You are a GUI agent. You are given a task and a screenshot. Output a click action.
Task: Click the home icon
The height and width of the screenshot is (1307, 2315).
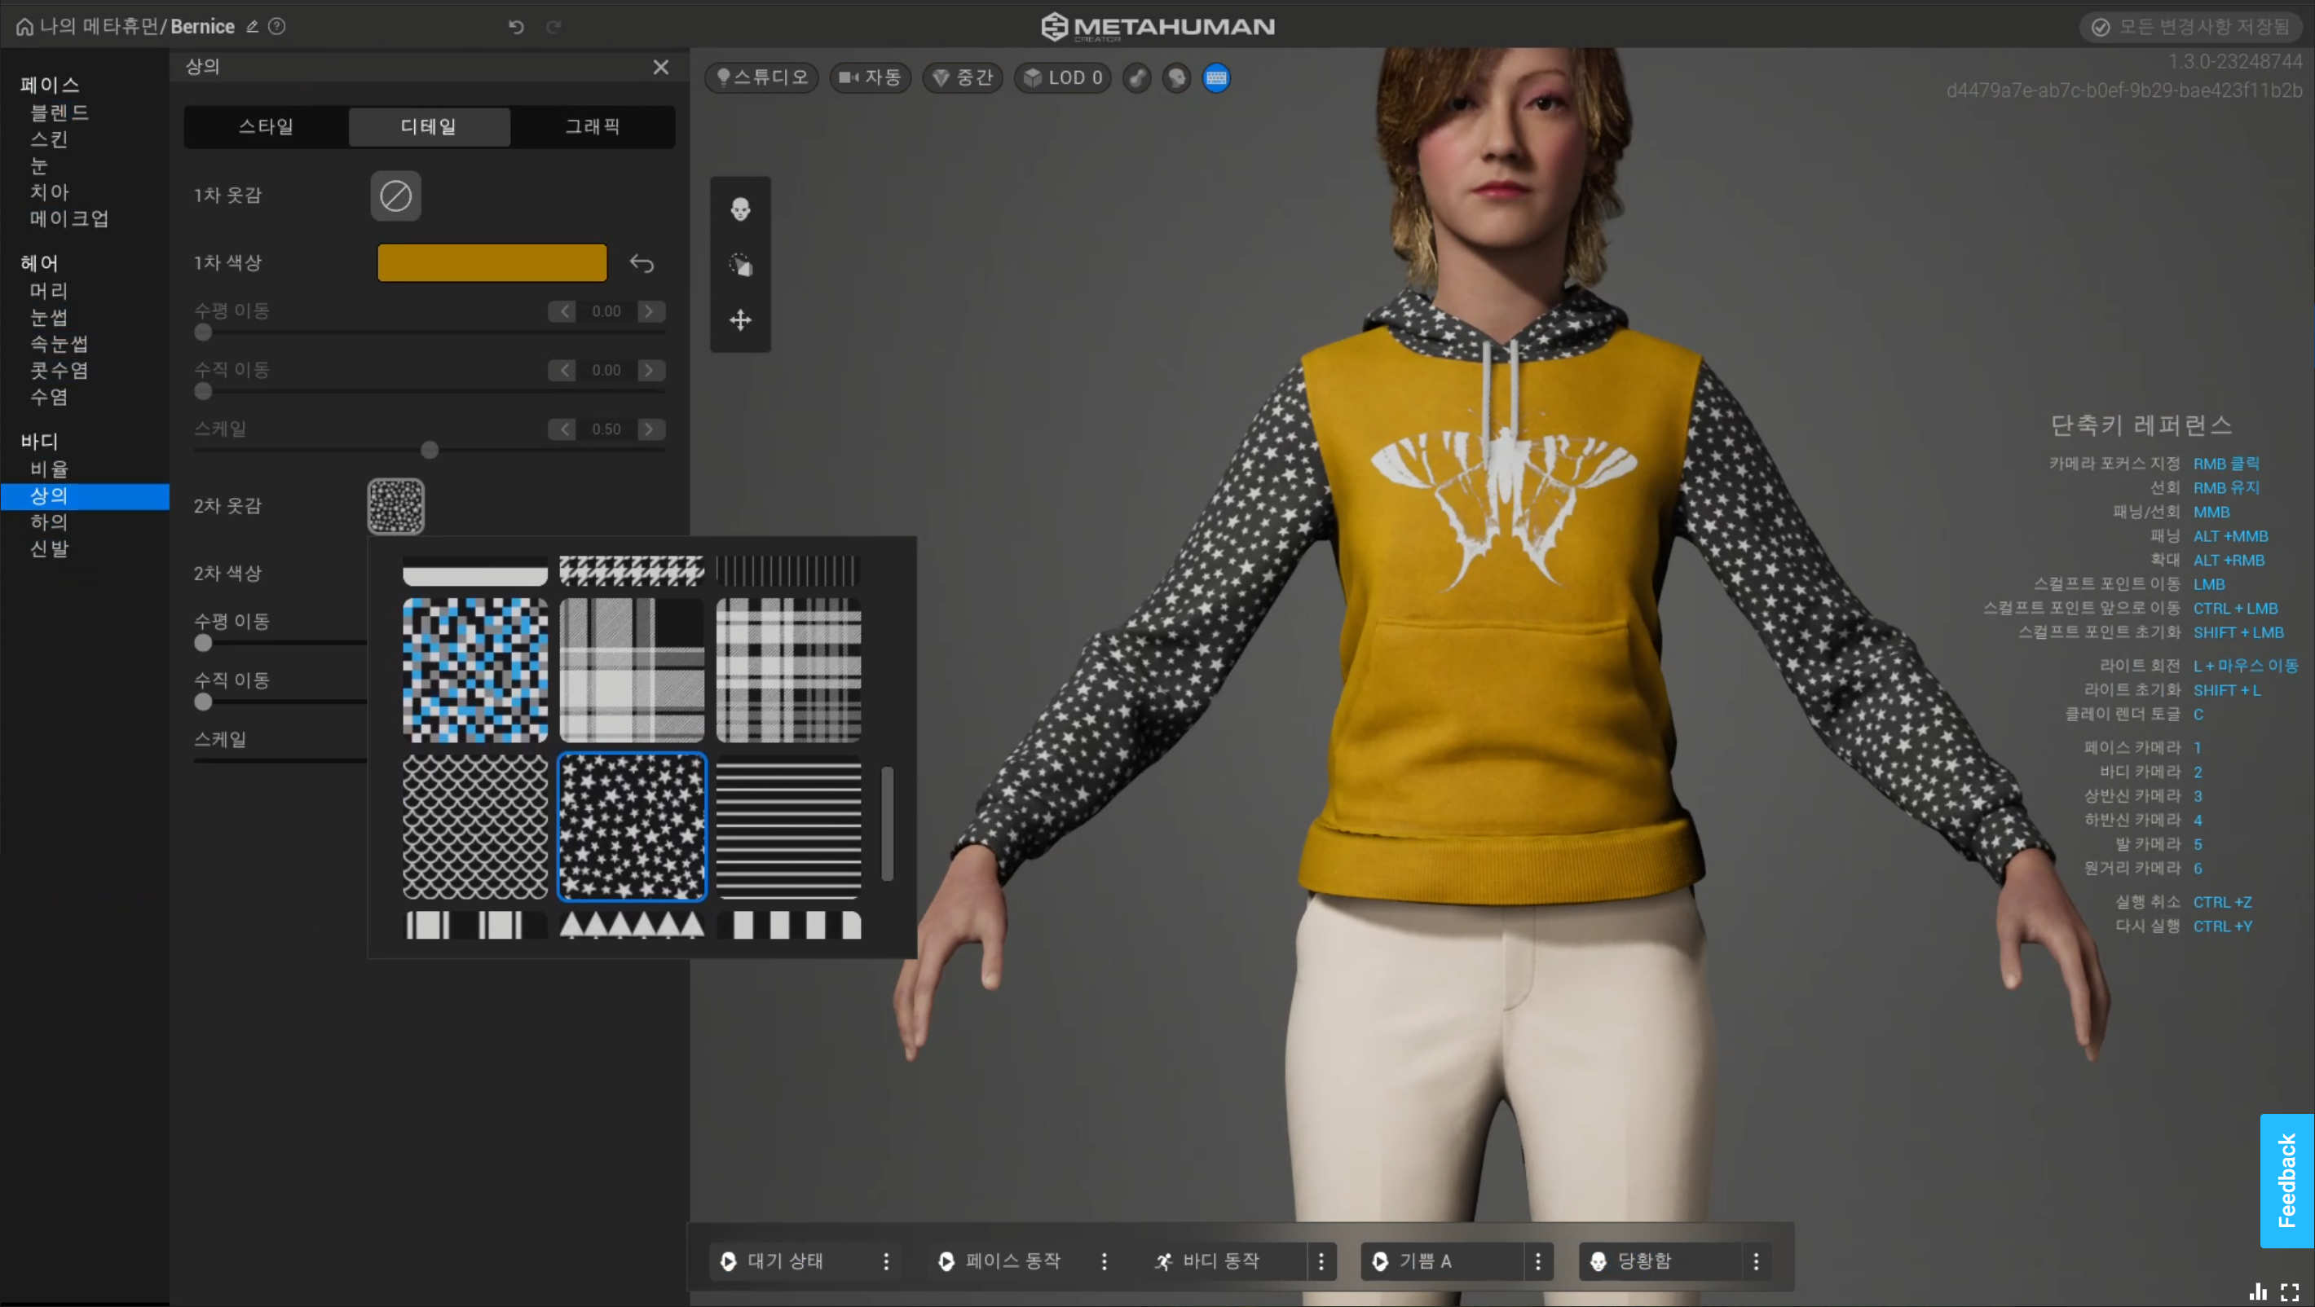click(x=24, y=27)
